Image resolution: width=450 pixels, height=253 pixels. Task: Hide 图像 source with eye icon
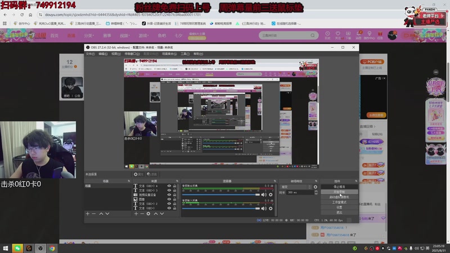(x=169, y=199)
